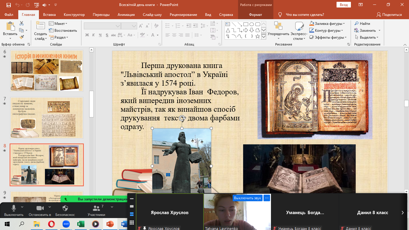This screenshot has width=409, height=230.
Task: Click Restore (Восстановить) slide button
Action: [63, 31]
